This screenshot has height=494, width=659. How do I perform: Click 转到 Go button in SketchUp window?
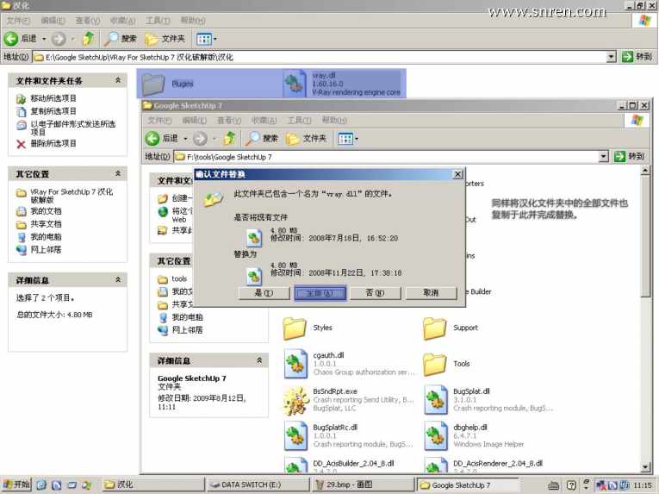(629, 157)
